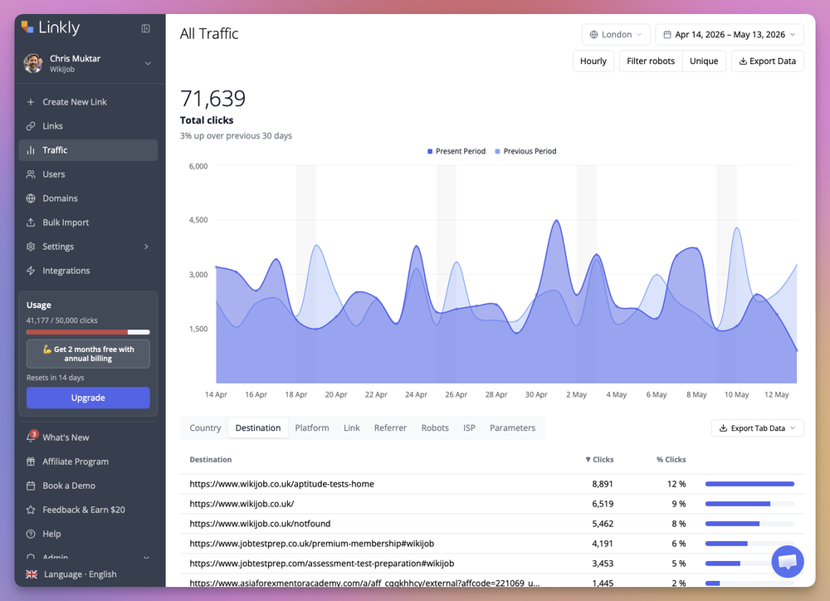Image resolution: width=830 pixels, height=601 pixels.
Task: Click the question mark icon beside Help
Action: pyautogui.click(x=31, y=534)
